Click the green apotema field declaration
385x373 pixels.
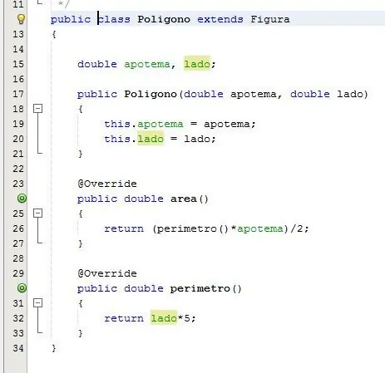click(x=147, y=64)
